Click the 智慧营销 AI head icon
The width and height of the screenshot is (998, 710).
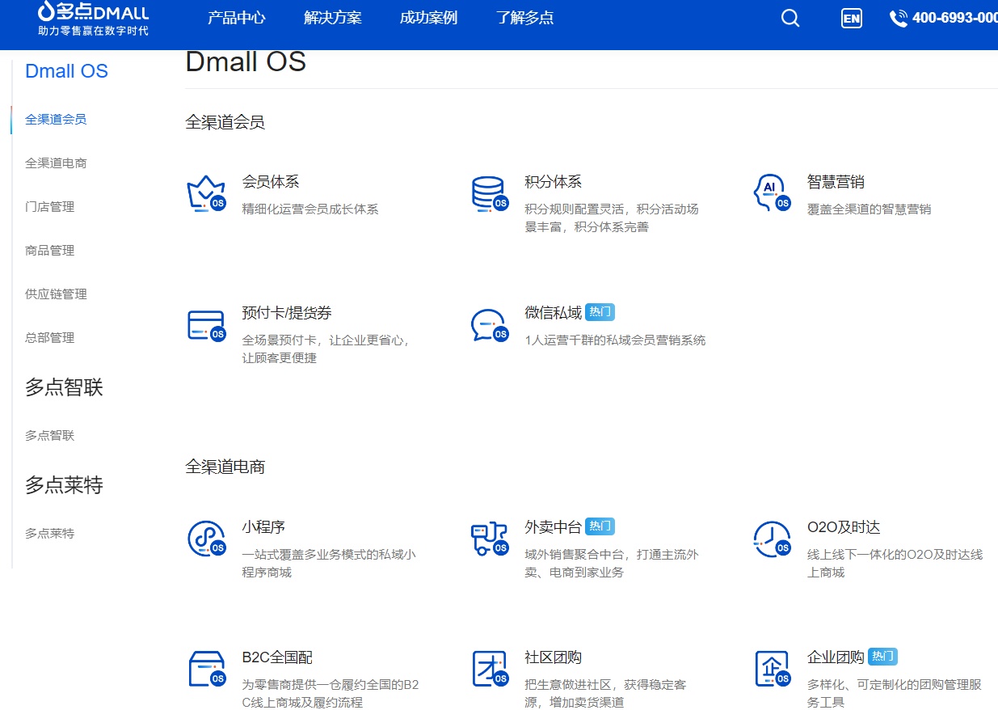pos(772,194)
